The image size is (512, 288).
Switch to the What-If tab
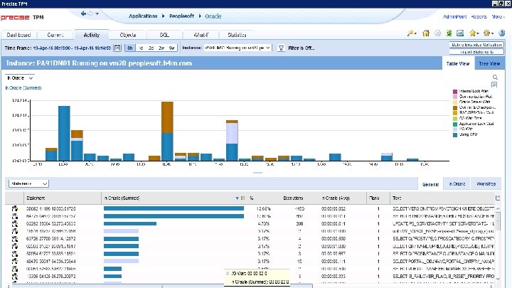point(201,35)
